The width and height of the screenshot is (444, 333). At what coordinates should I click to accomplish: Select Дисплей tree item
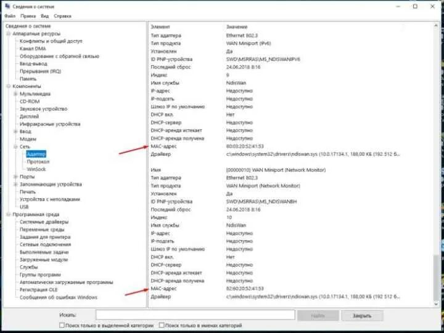(x=29, y=116)
